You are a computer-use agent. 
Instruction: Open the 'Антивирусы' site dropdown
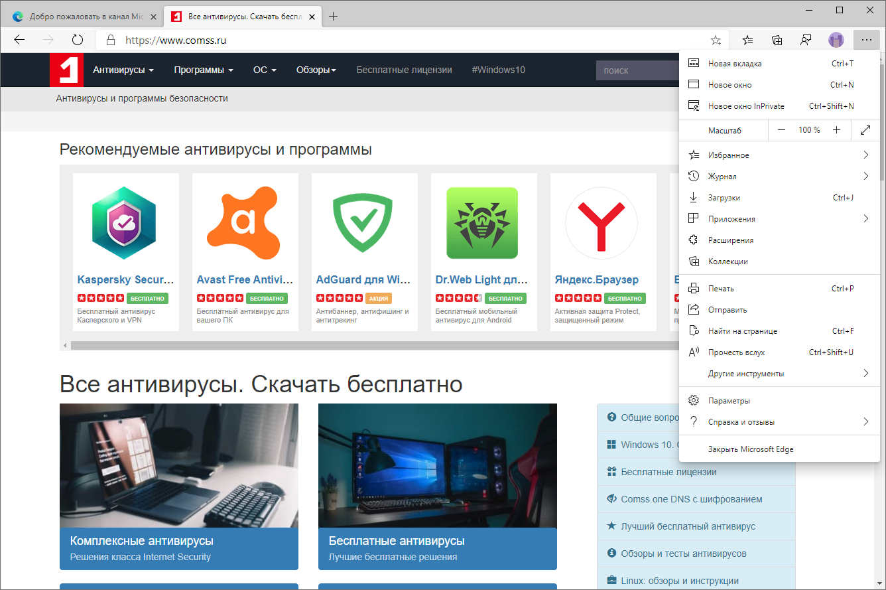[123, 70]
